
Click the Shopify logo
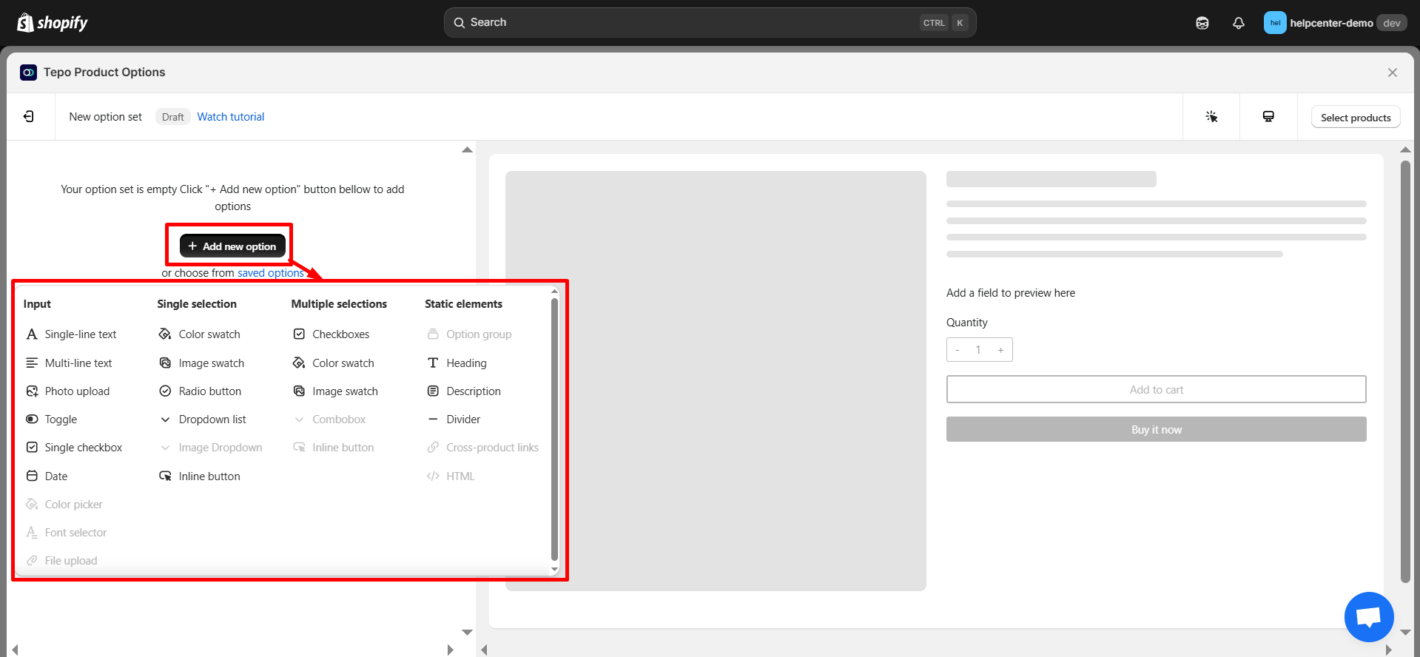(x=53, y=23)
